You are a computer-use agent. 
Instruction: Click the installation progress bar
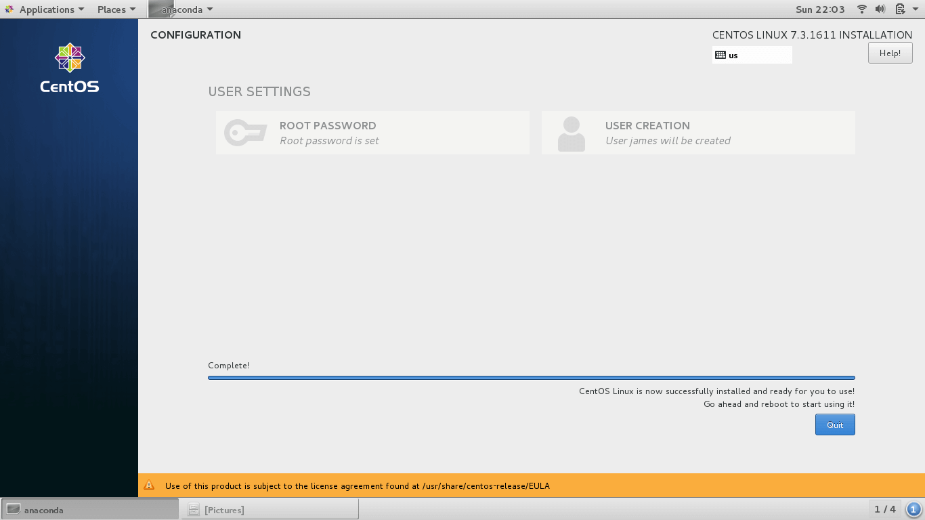coord(531,378)
